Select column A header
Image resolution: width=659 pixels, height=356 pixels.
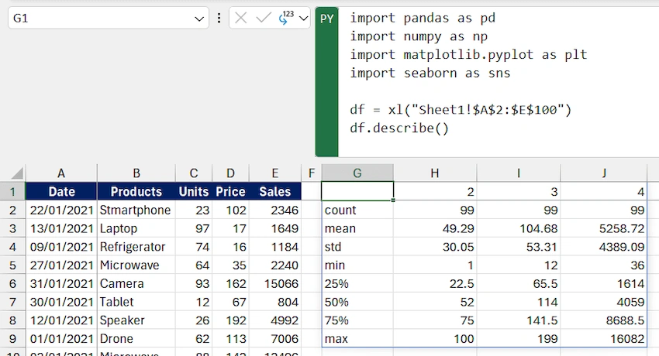click(x=61, y=173)
